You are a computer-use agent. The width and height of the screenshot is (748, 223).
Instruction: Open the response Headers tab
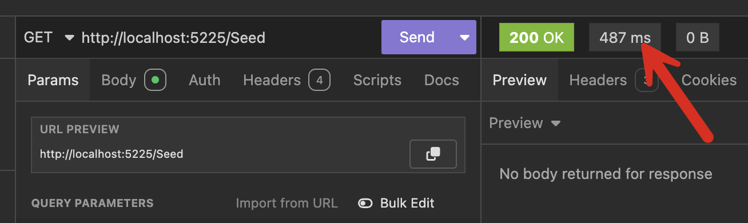pos(614,80)
